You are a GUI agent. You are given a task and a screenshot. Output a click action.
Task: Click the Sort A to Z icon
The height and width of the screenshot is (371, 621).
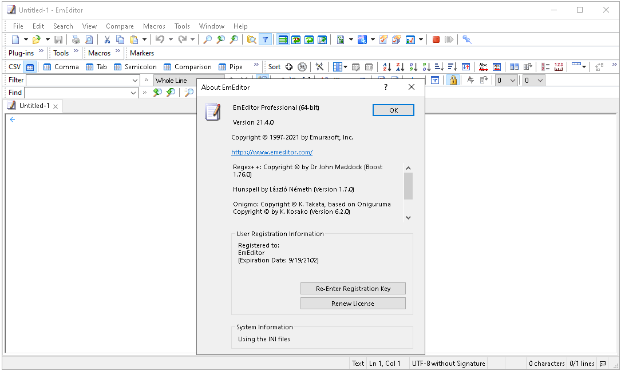[x=386, y=67]
